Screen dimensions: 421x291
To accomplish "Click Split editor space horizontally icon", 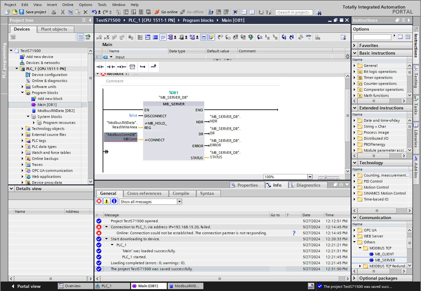I will pos(244,12).
